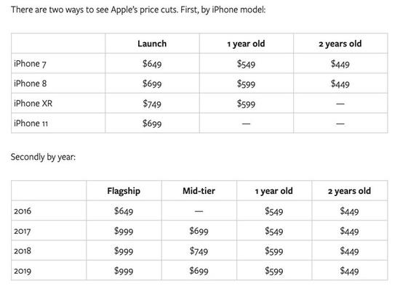Click the Launch column header

point(152,44)
